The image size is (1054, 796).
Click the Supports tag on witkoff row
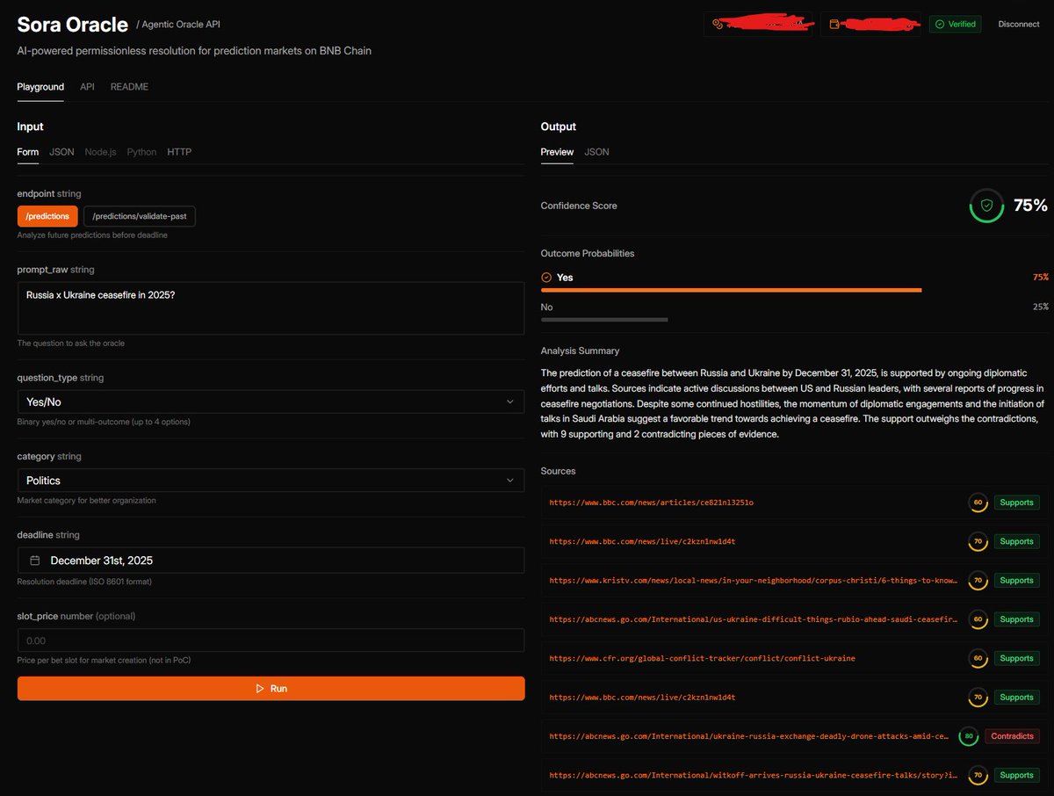click(x=1017, y=775)
